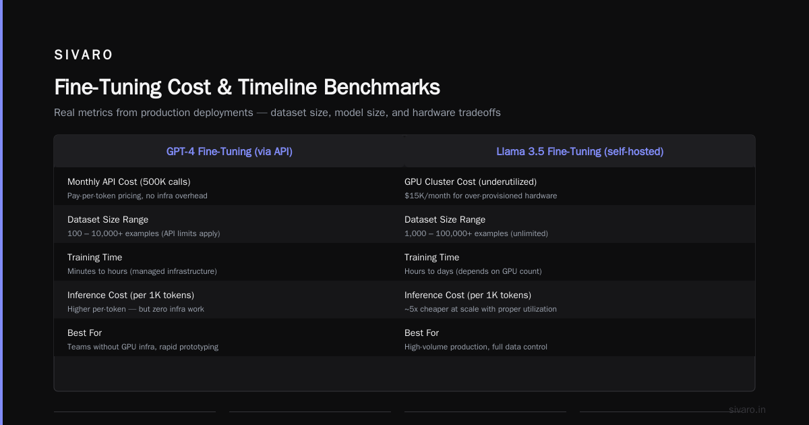Click '$15K/month for over-provisioned hardware' text

coord(481,196)
